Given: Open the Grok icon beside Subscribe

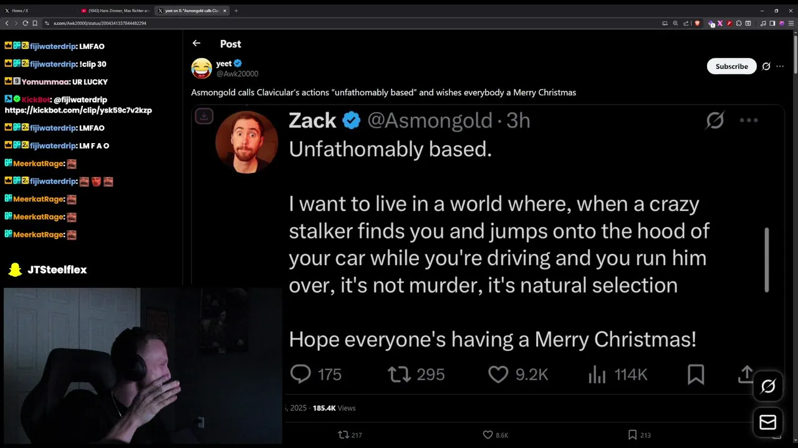Looking at the screenshot, I should 766,67.
